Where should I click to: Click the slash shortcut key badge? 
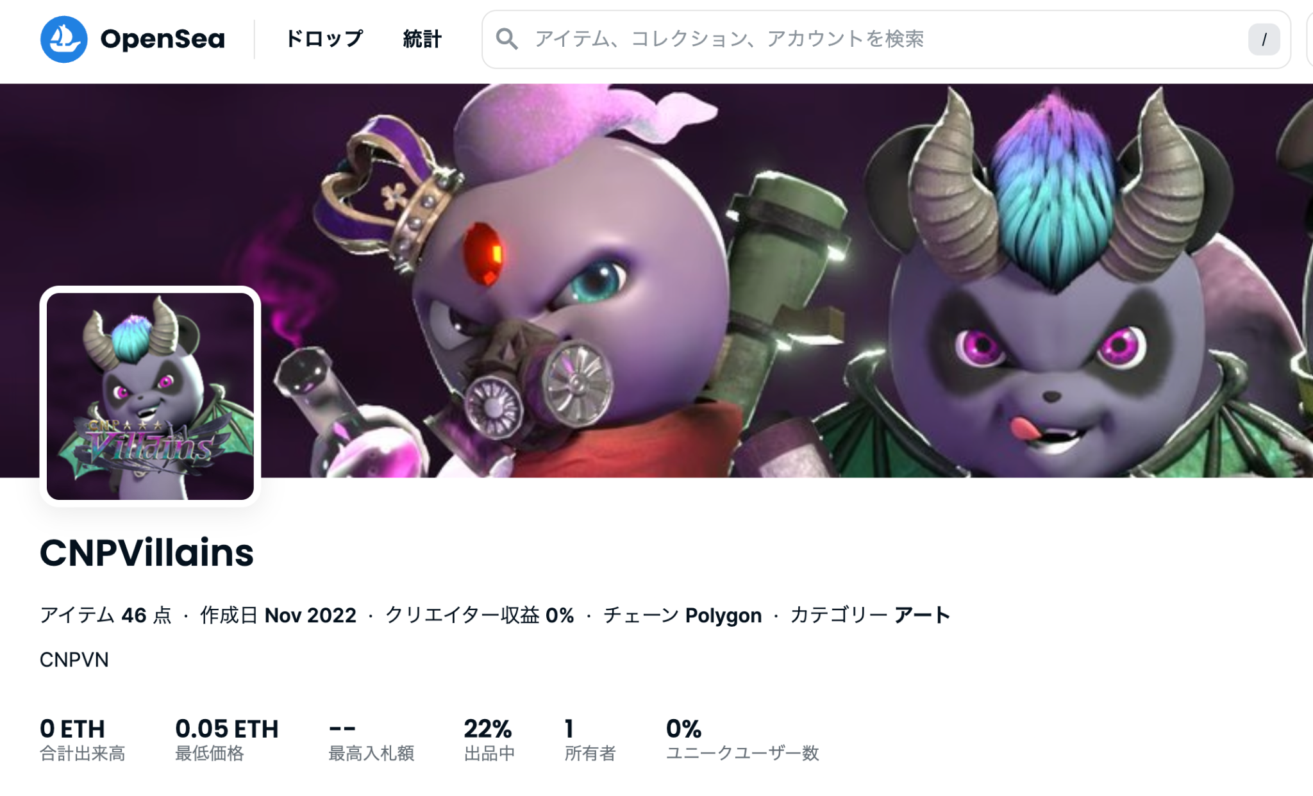coord(1264,40)
